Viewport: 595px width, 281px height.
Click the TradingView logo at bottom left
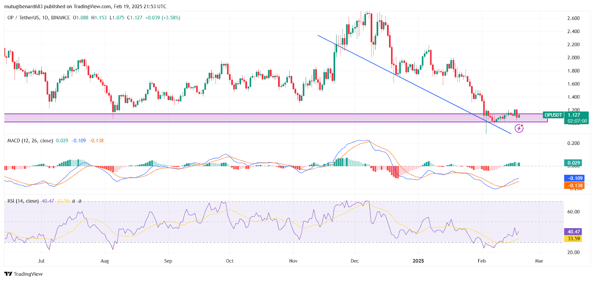click(x=23, y=274)
